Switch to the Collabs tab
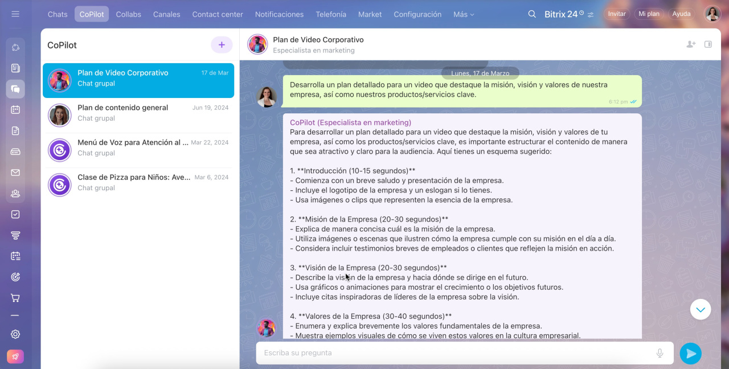This screenshot has width=729, height=369. pyautogui.click(x=128, y=14)
